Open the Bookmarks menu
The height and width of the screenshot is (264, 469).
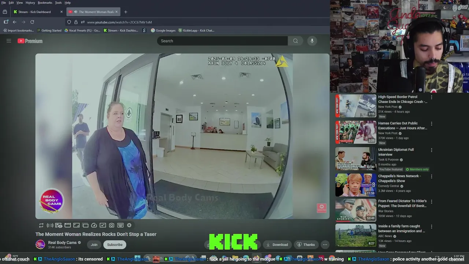pos(45,3)
